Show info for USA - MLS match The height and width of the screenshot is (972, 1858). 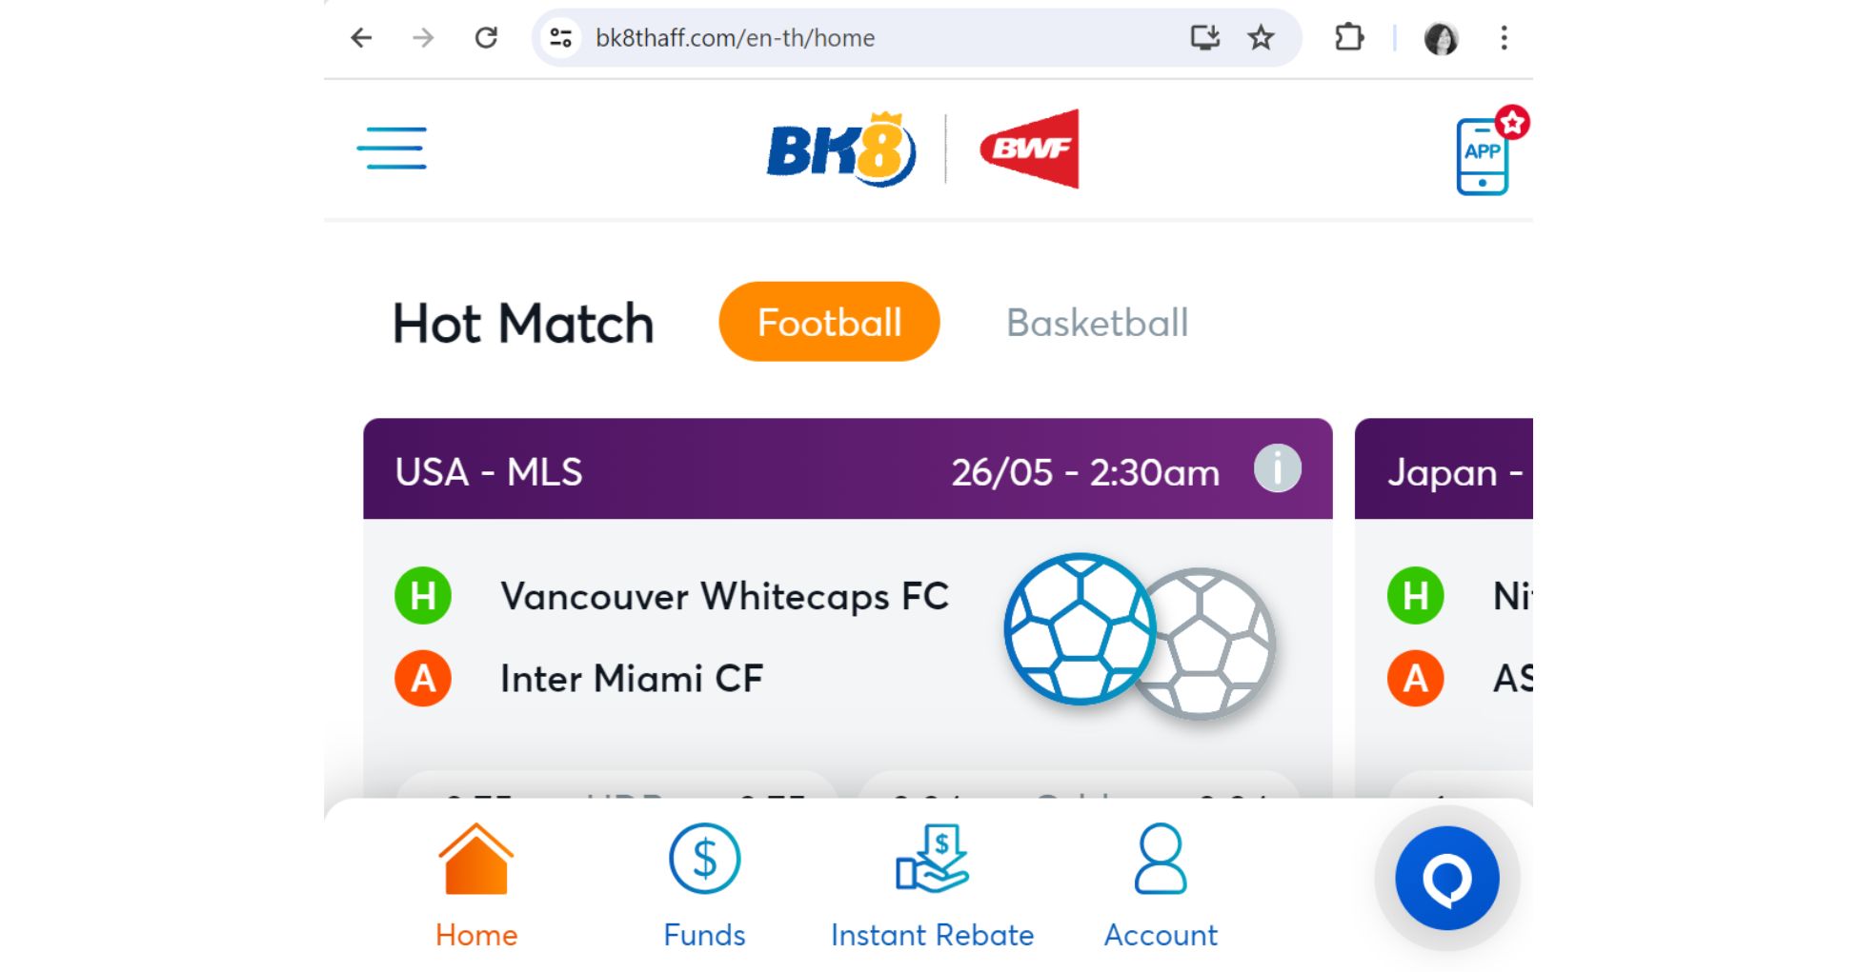1277,469
